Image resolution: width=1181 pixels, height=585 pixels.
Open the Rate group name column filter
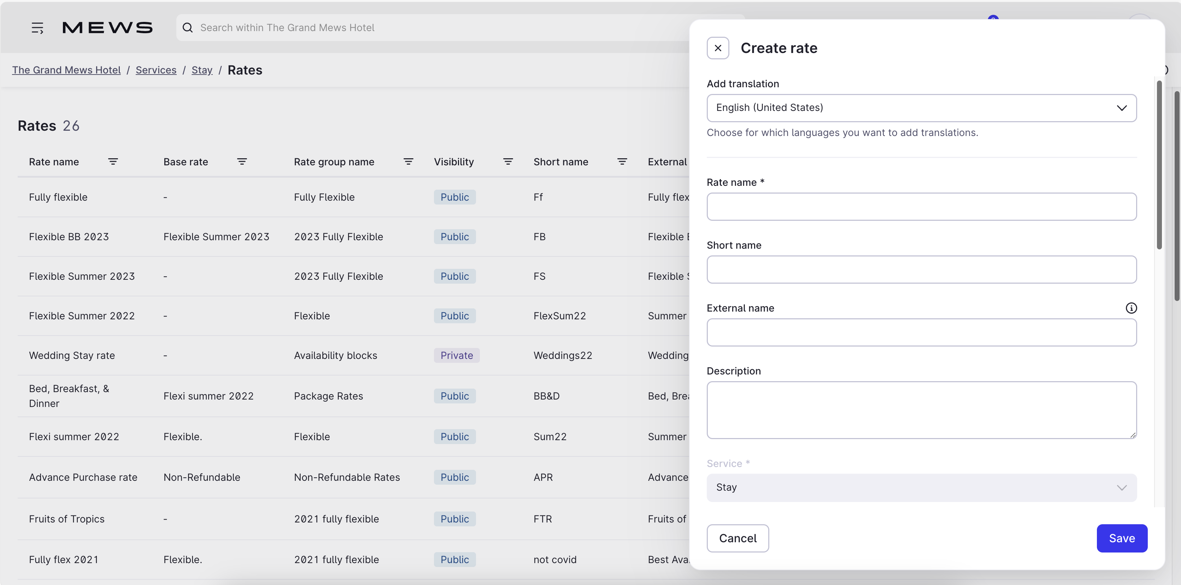tap(409, 161)
